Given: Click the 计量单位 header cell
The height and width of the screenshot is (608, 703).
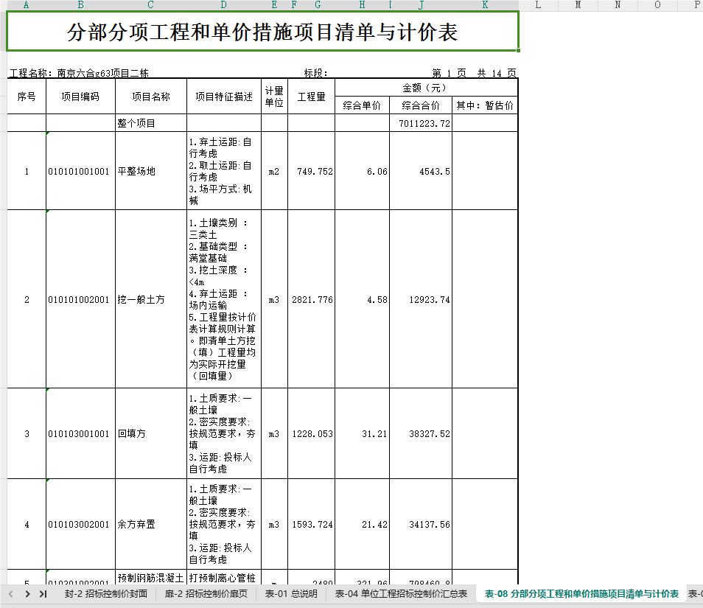Looking at the screenshot, I should pyautogui.click(x=274, y=97).
